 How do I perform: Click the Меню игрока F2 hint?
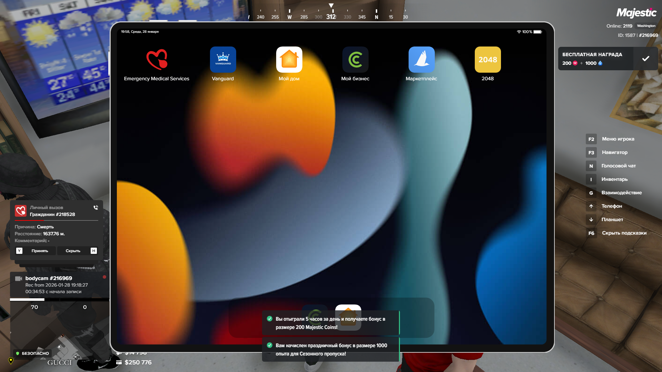[618, 139]
